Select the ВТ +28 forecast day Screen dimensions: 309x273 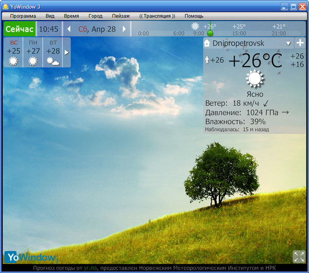(53, 52)
